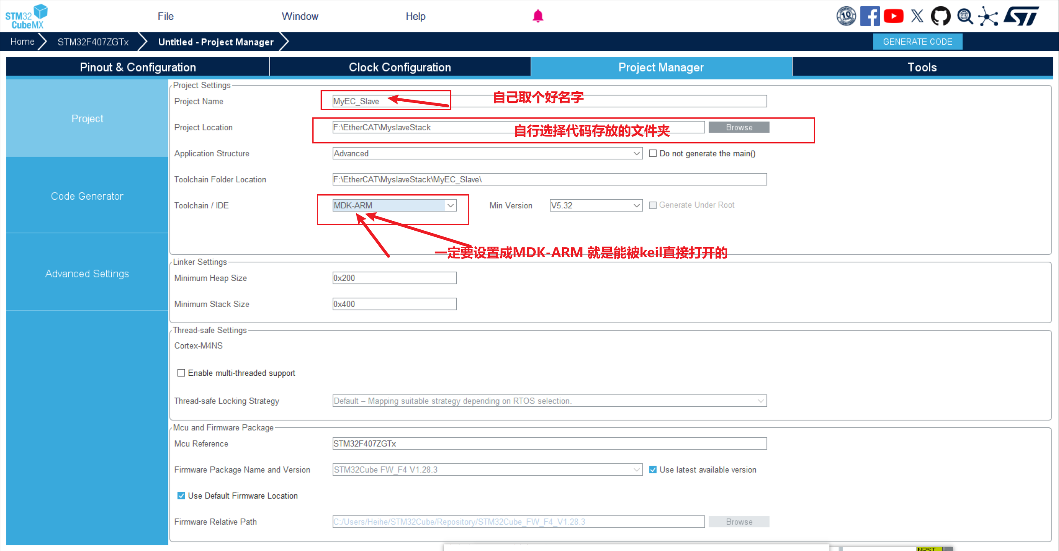
Task: Click the ST community network icon
Action: point(988,16)
